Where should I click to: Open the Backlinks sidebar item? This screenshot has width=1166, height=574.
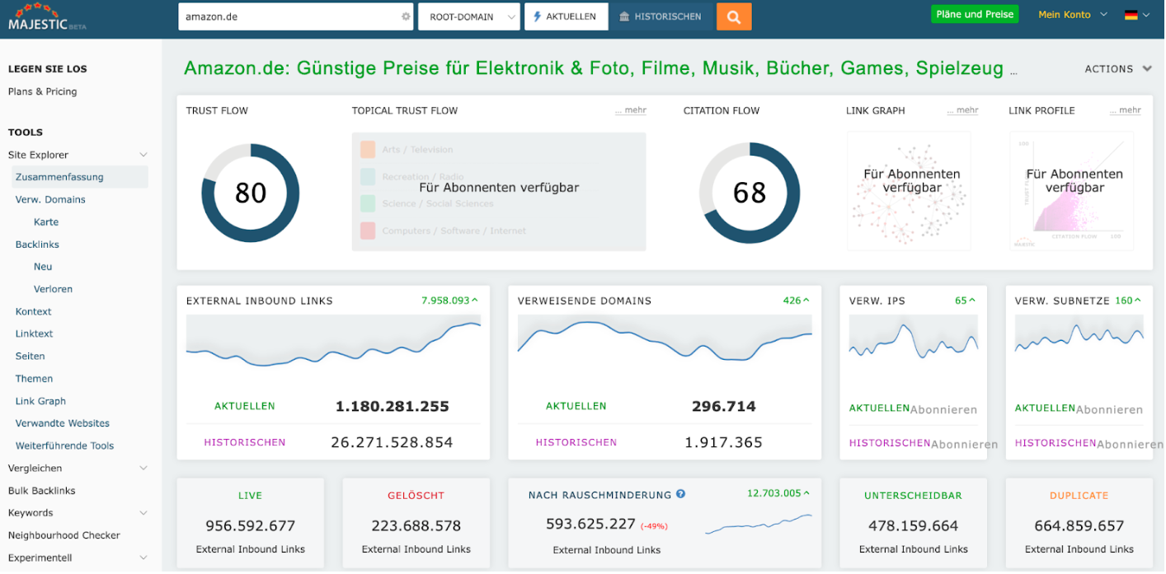point(37,245)
